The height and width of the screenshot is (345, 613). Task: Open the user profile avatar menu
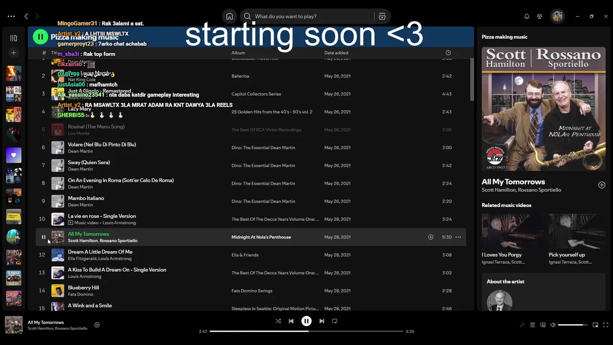click(557, 16)
